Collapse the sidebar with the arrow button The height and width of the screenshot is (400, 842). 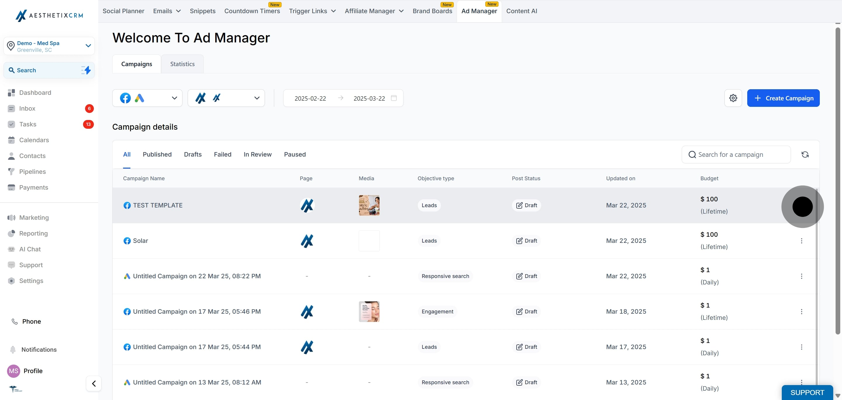pyautogui.click(x=94, y=383)
